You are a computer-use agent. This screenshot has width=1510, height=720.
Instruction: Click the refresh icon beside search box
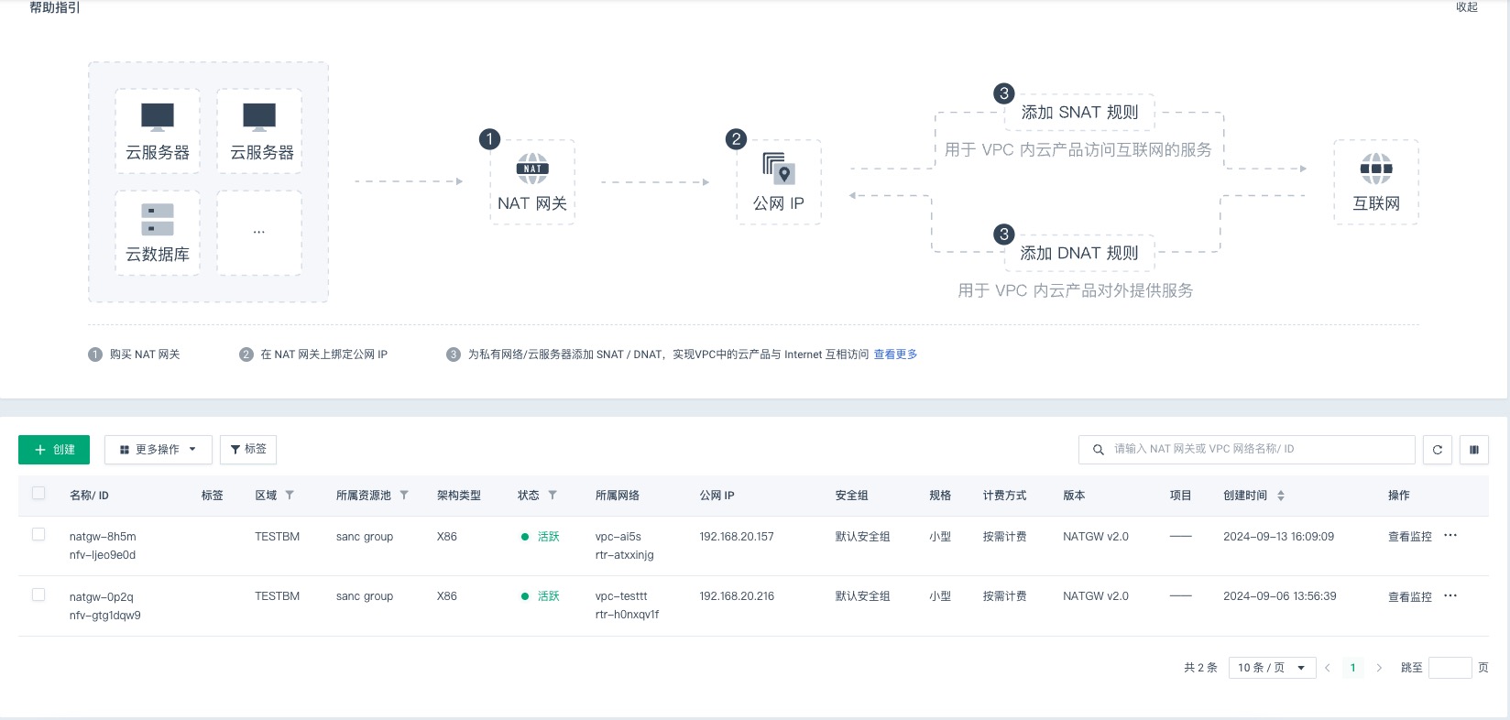(1438, 450)
